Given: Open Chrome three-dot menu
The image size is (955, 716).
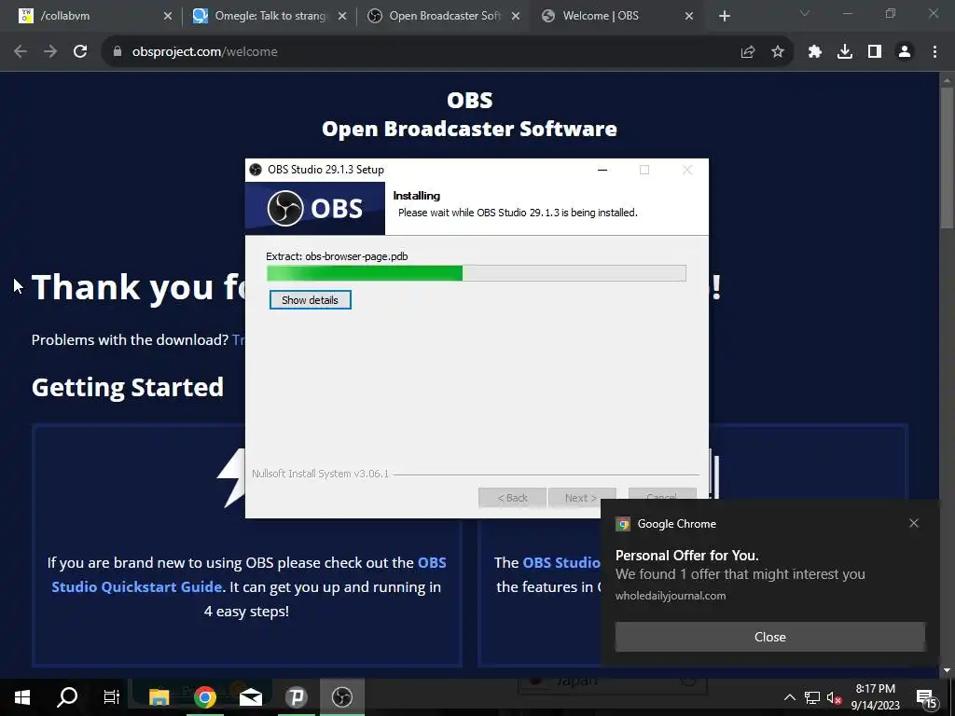Looking at the screenshot, I should tap(934, 52).
